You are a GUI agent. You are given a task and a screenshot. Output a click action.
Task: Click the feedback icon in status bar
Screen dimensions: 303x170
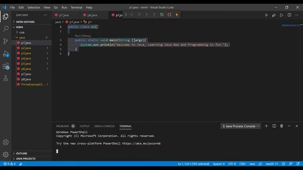[x=291, y=164]
